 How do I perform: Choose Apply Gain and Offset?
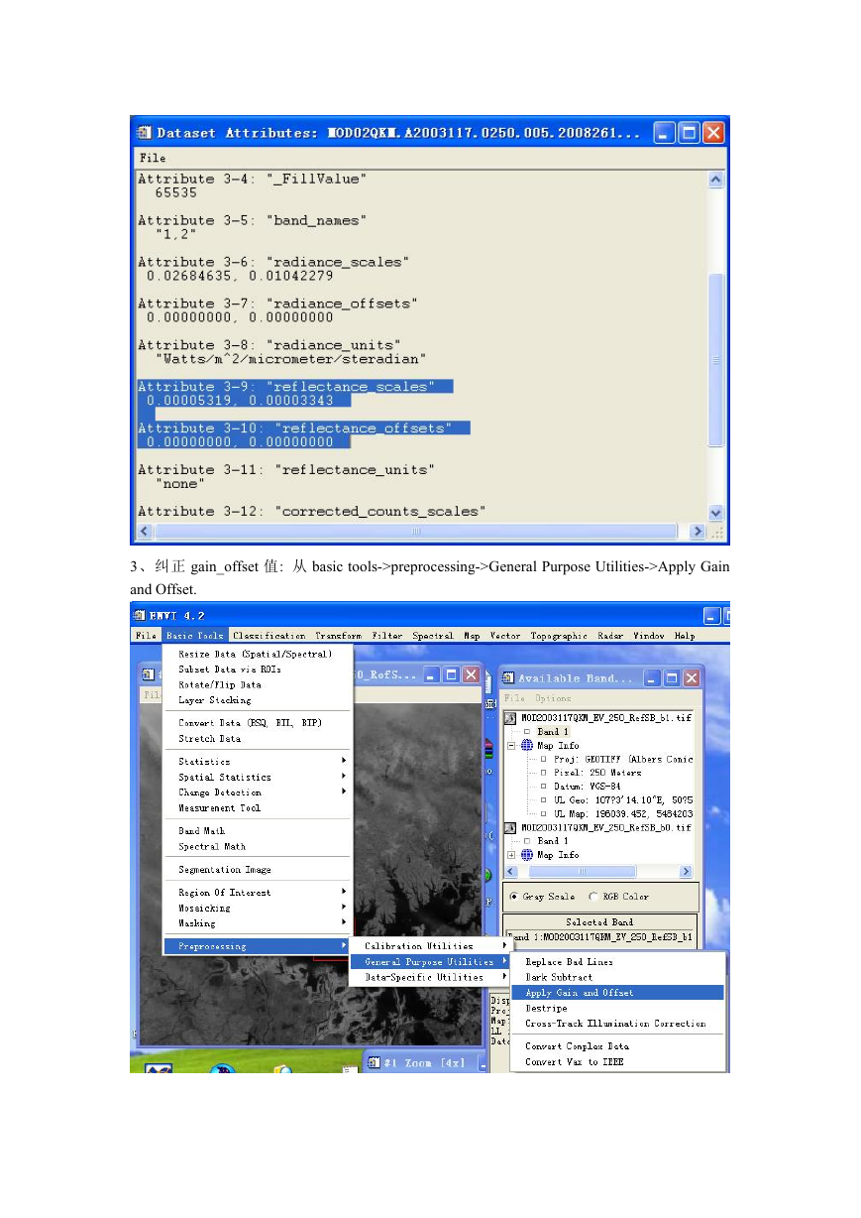(618, 993)
